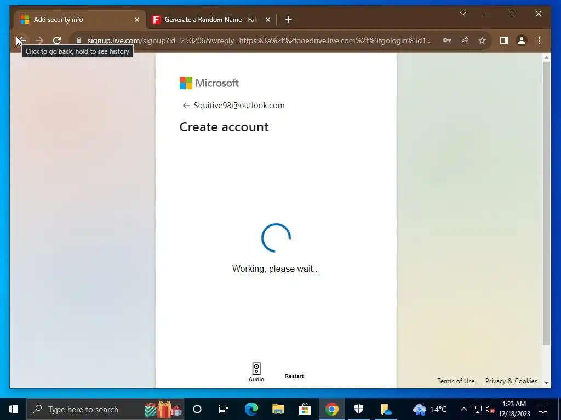
Task: Click the browser back arrow button
Action: click(21, 40)
